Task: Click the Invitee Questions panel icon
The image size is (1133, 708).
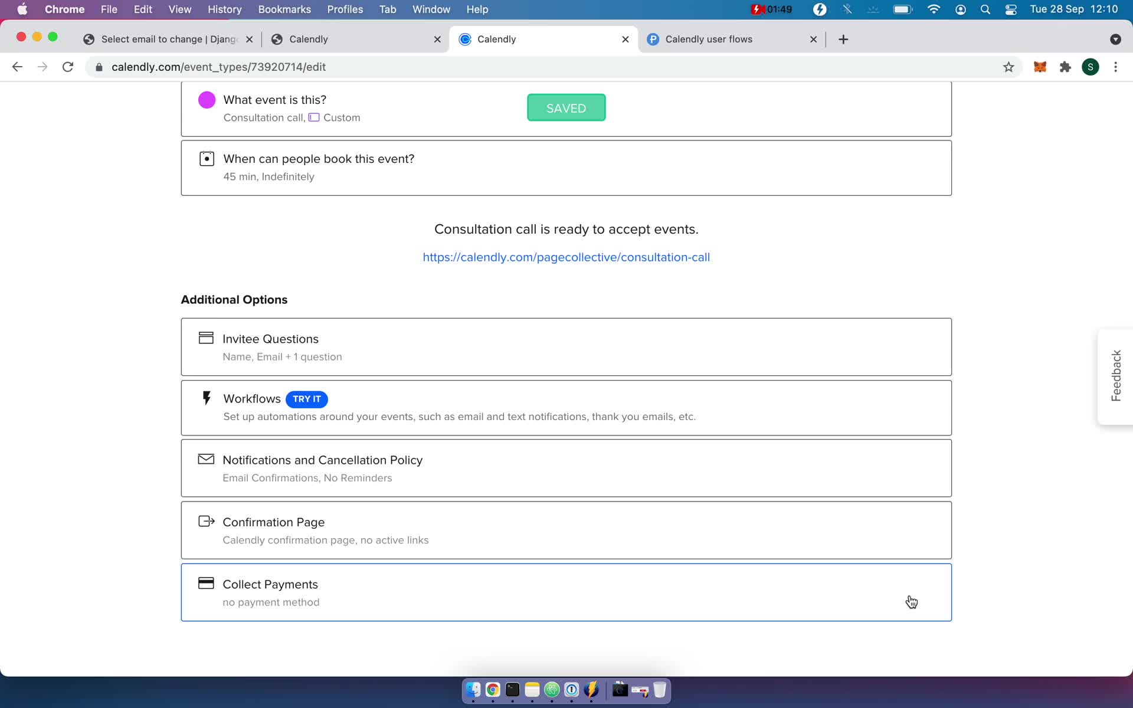Action: click(205, 337)
